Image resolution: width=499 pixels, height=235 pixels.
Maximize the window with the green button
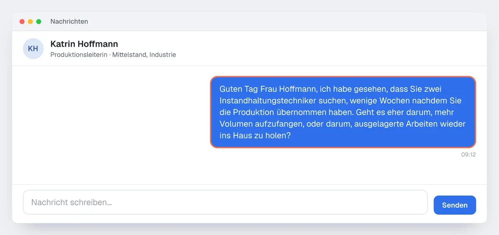coord(39,22)
